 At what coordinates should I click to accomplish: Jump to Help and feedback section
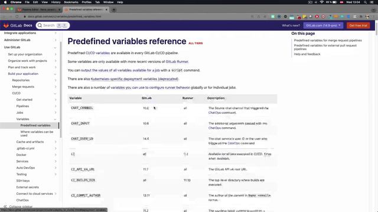click(307, 54)
